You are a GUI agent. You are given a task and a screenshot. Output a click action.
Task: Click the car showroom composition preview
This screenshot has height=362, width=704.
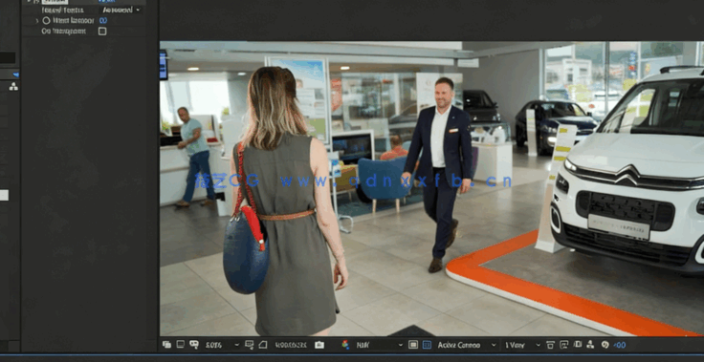coord(431,188)
